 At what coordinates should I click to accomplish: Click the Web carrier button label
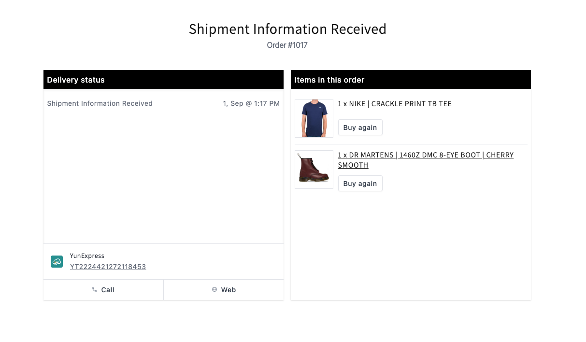[x=229, y=290]
